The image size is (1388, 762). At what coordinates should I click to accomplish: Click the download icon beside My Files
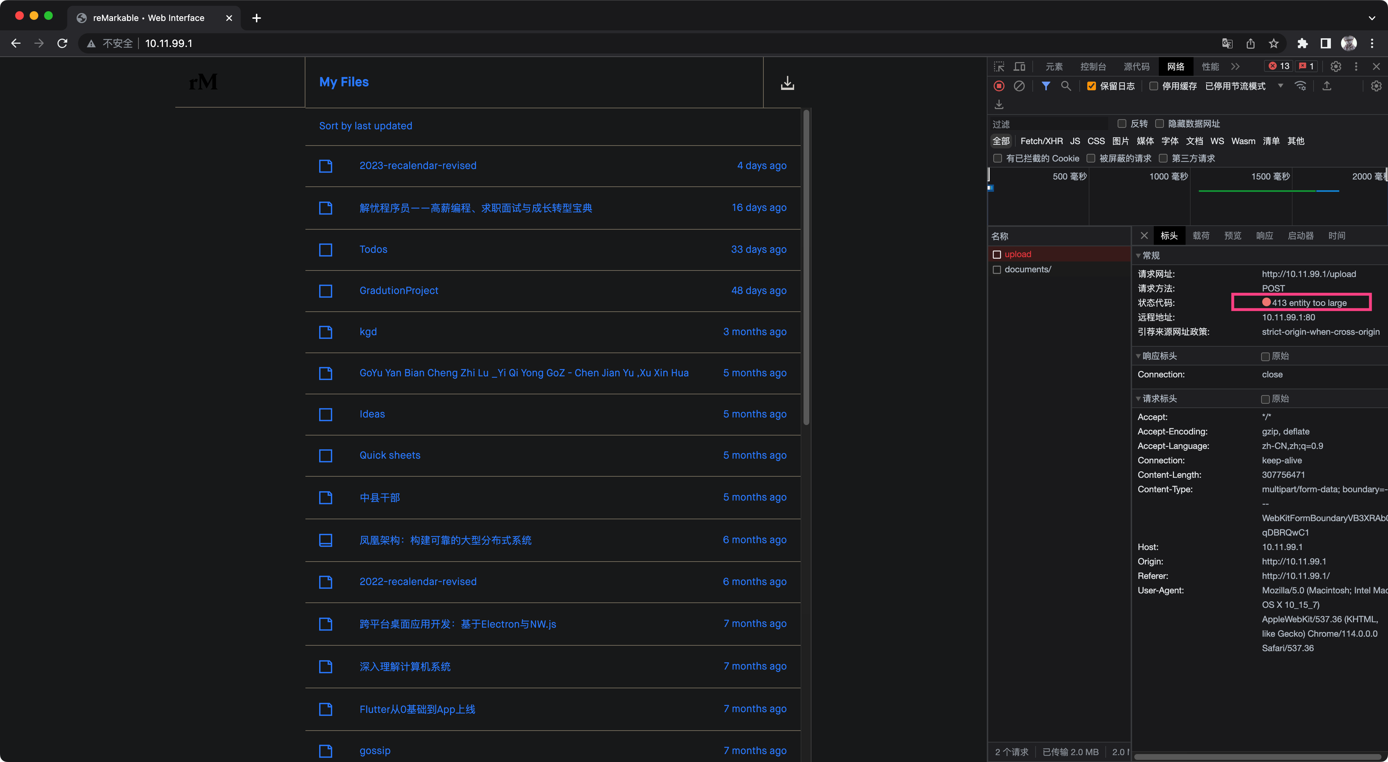click(x=787, y=83)
